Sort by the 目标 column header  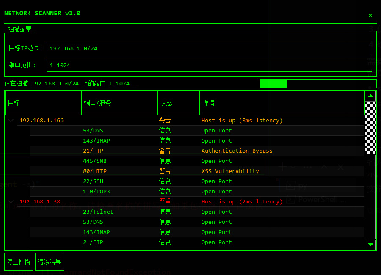pyautogui.click(x=43, y=103)
